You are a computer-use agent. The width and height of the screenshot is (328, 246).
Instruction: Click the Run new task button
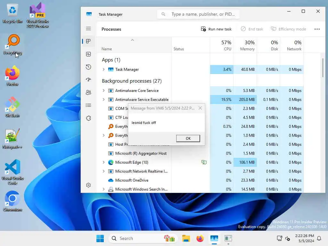[x=216, y=29]
